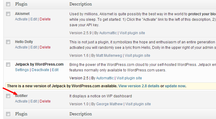Delete the Notifier plugin
This screenshot has height=119, width=216.
[x=45, y=101]
